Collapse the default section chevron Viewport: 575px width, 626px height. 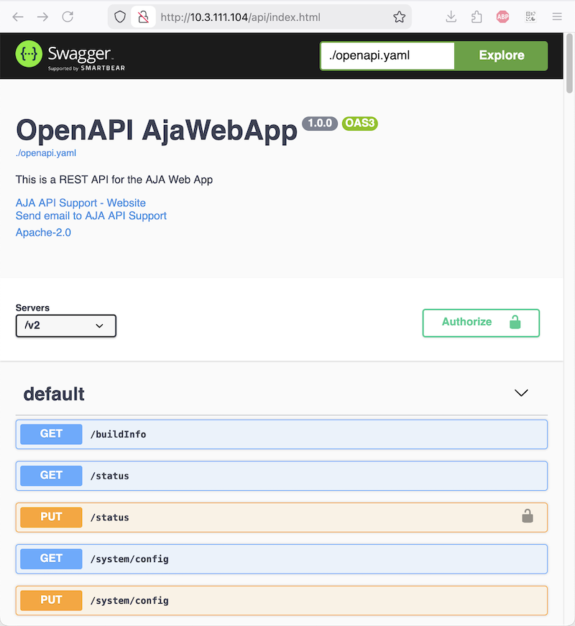[x=522, y=393]
